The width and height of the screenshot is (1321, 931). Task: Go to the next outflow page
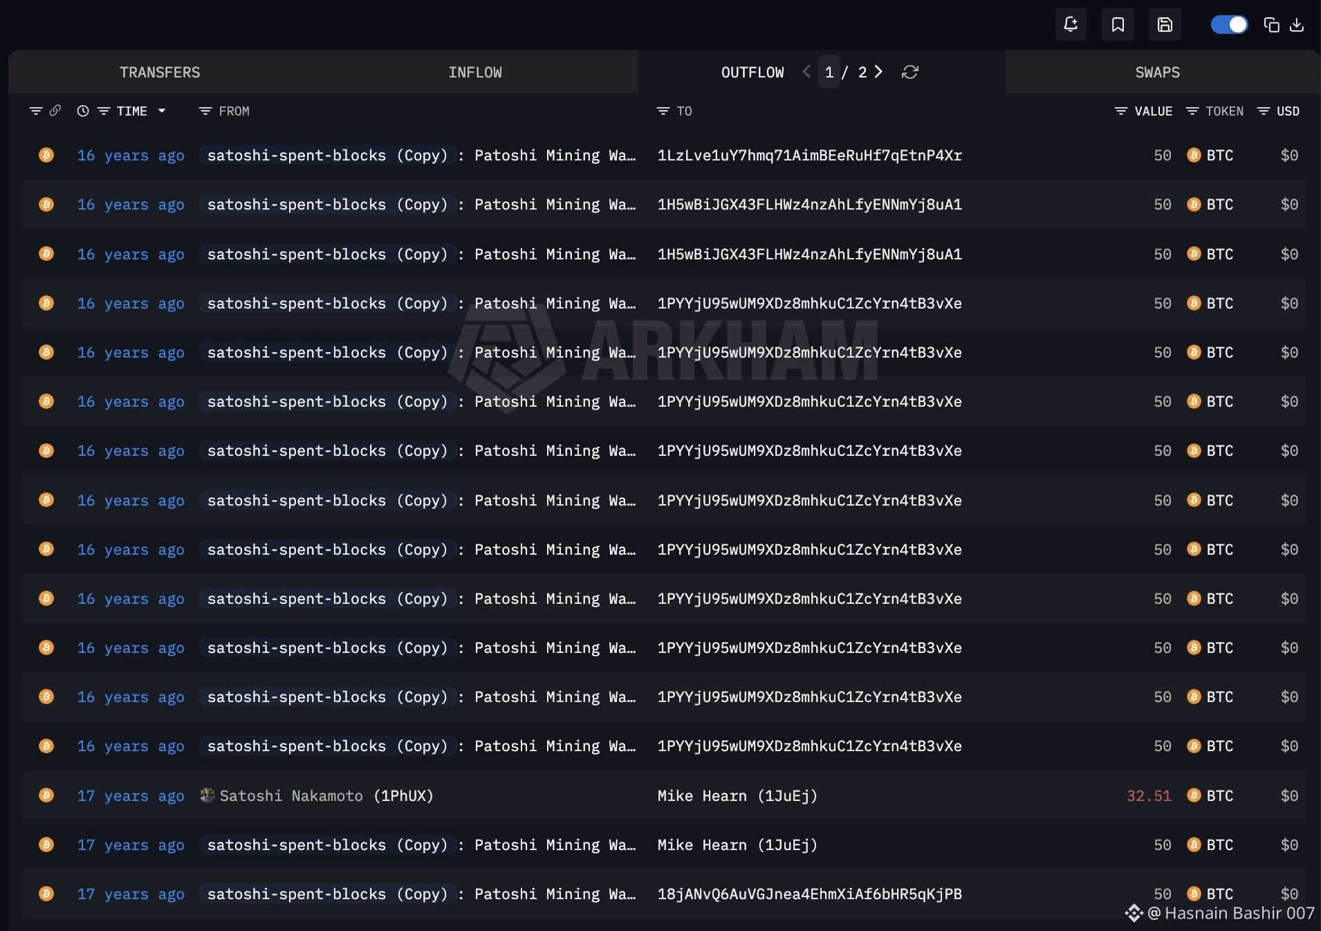[879, 71]
